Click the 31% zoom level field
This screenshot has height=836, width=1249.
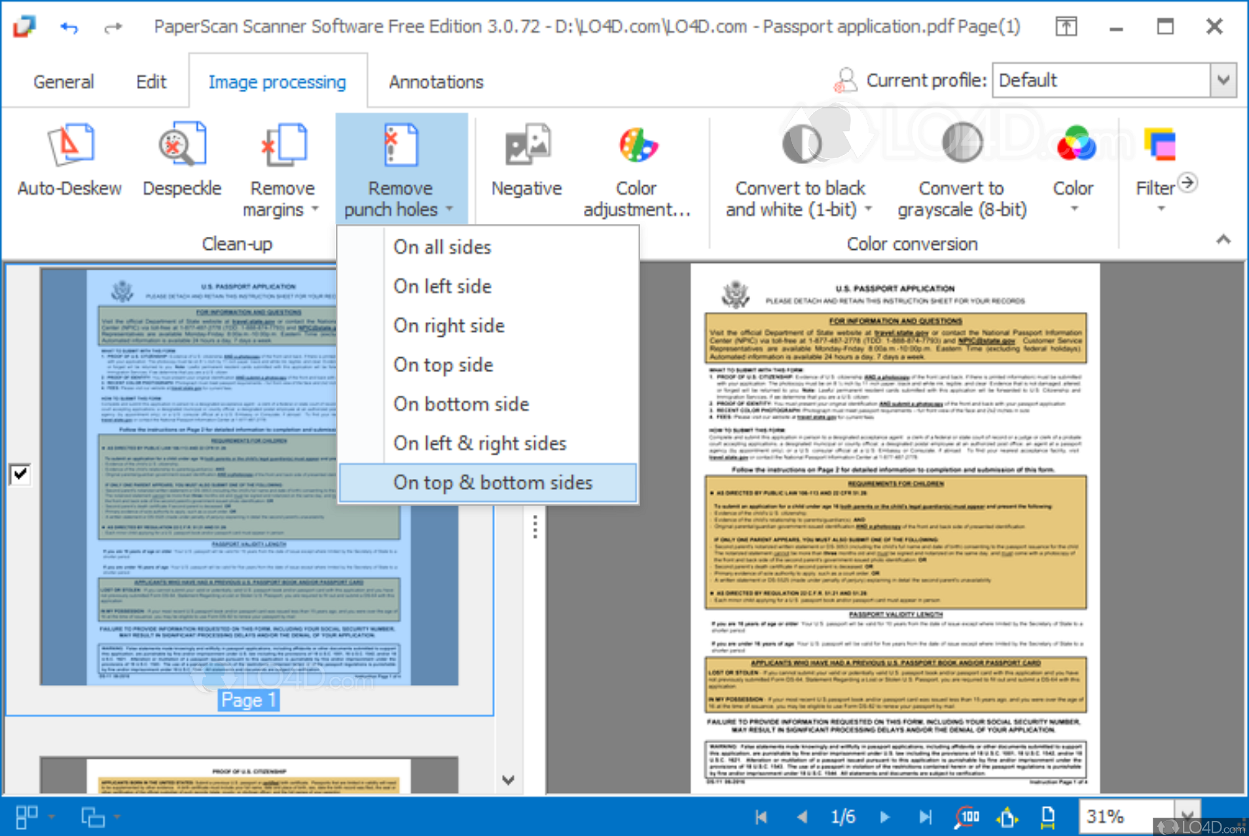point(1123,816)
